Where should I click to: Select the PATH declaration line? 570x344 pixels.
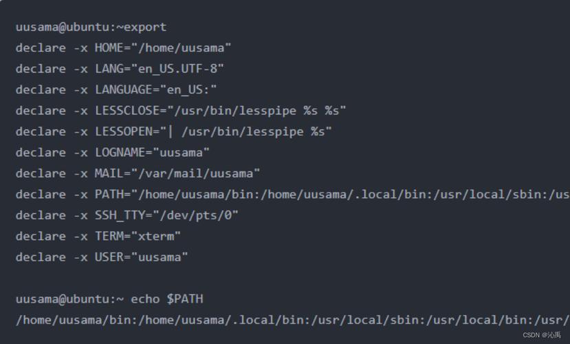pyautogui.click(x=293, y=195)
